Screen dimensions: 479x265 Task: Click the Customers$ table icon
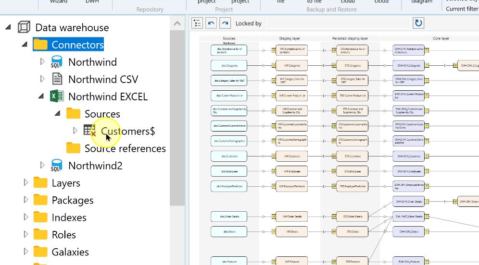click(89, 131)
